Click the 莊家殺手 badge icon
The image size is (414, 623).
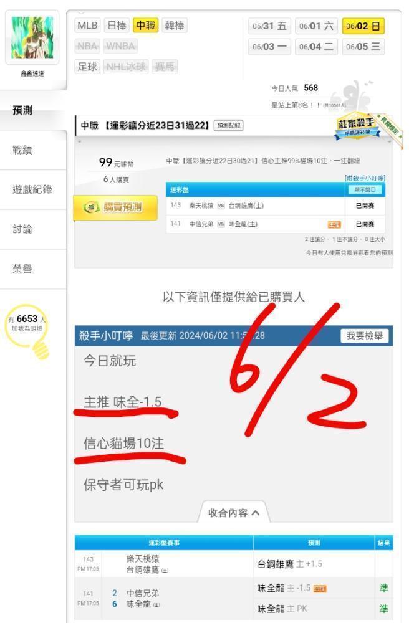click(x=357, y=127)
